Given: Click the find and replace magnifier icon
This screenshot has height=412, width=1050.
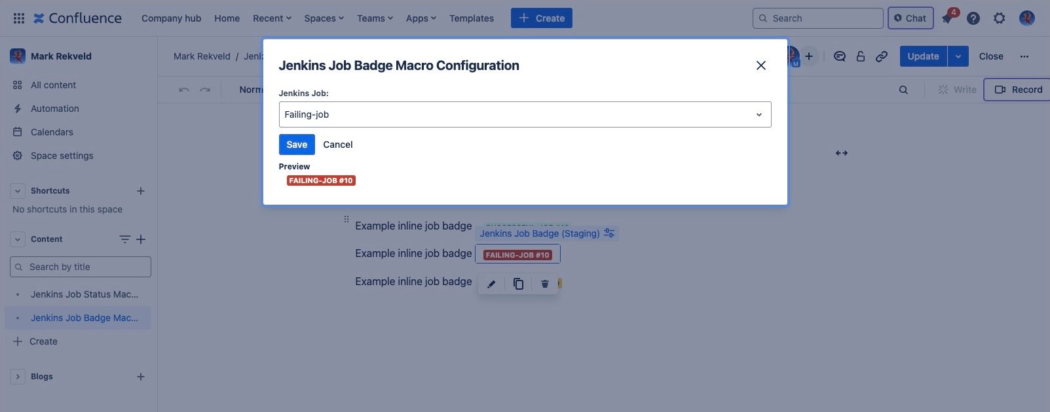Looking at the screenshot, I should (903, 90).
